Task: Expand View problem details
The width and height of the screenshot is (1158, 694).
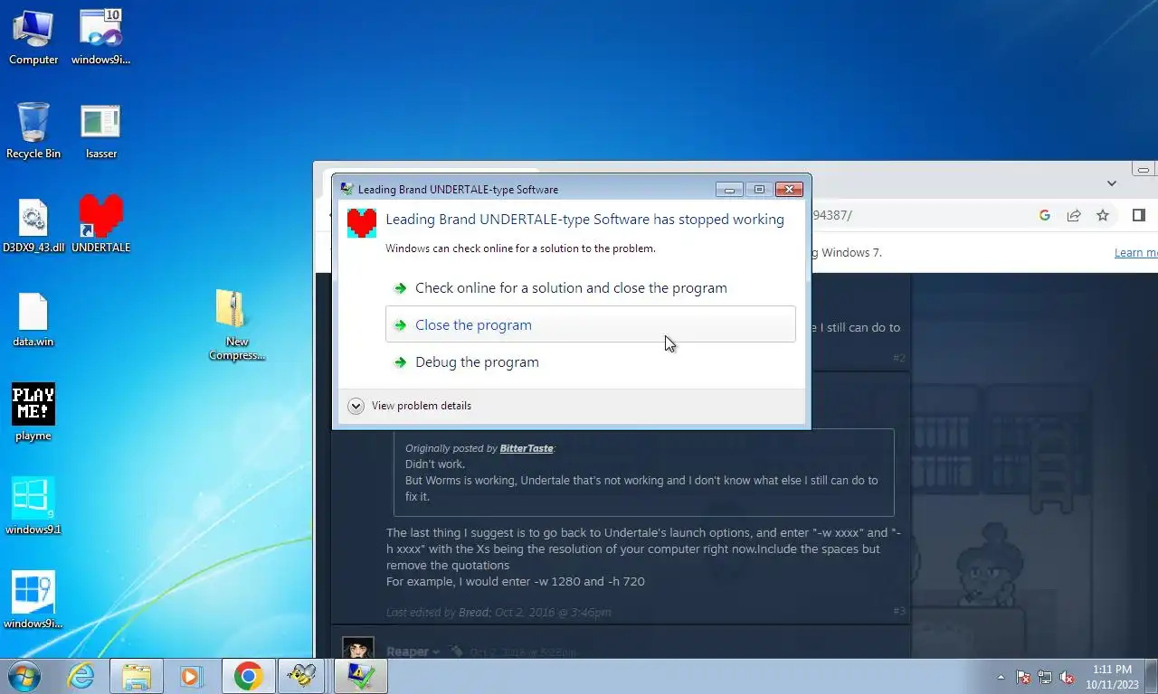Action: pos(409,406)
